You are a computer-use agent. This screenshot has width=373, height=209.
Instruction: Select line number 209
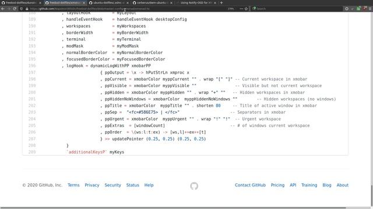point(32,152)
